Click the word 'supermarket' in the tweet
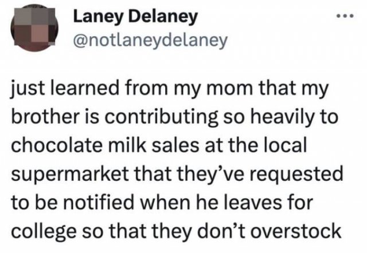The width and height of the screenshot is (367, 253). click(69, 175)
